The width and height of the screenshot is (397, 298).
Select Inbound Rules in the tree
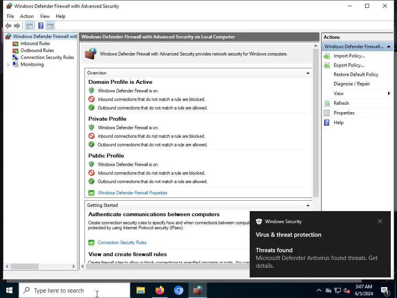[35, 43]
